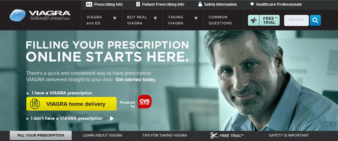Click the document icon beside Patient Prescribing Info
Viewport: 338px width, 141px height.
138,4
